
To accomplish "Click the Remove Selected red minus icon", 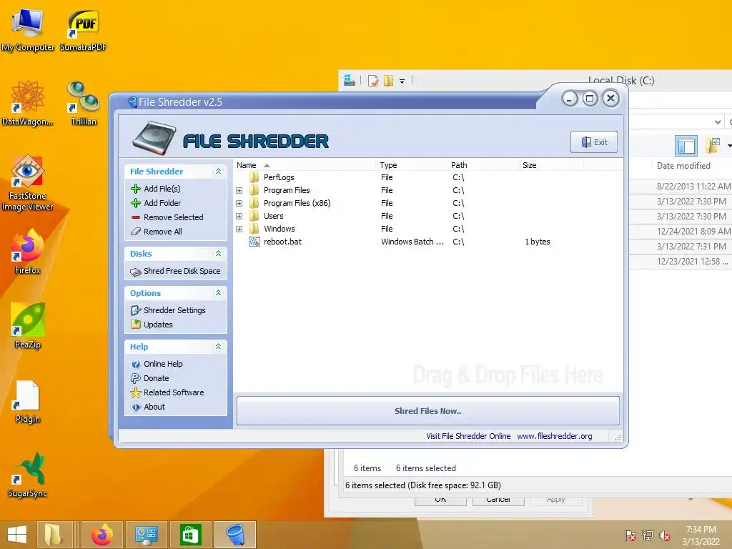I will tap(136, 217).
